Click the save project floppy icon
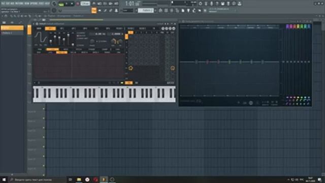325x183 pixels. click(222, 4)
